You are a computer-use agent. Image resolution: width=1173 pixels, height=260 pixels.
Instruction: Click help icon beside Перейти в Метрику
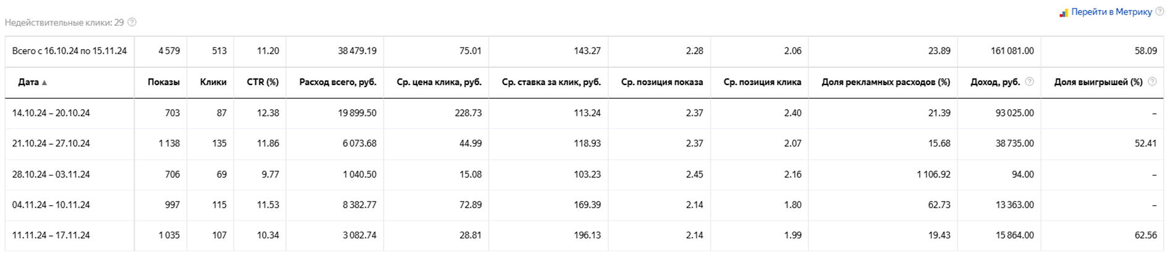[x=1159, y=12]
